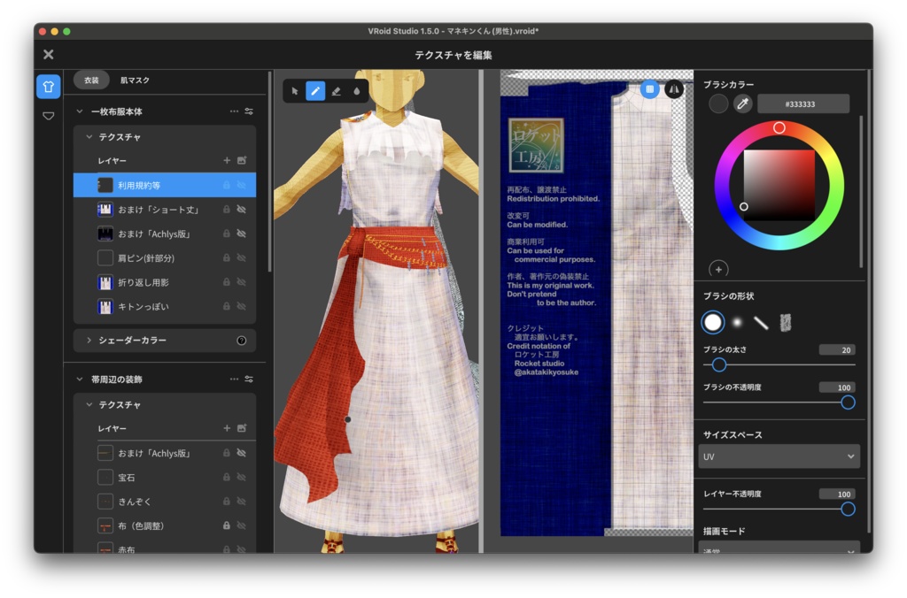Select the キトンっぽい layer
The height and width of the screenshot is (598, 907).
(165, 306)
